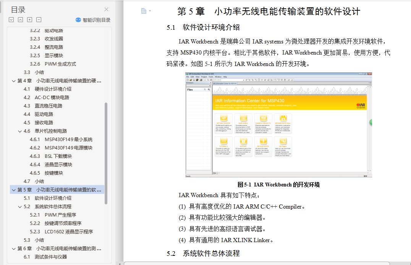Go to 5.3 小结
Viewport: 411px width, 265px height.
[34, 240]
